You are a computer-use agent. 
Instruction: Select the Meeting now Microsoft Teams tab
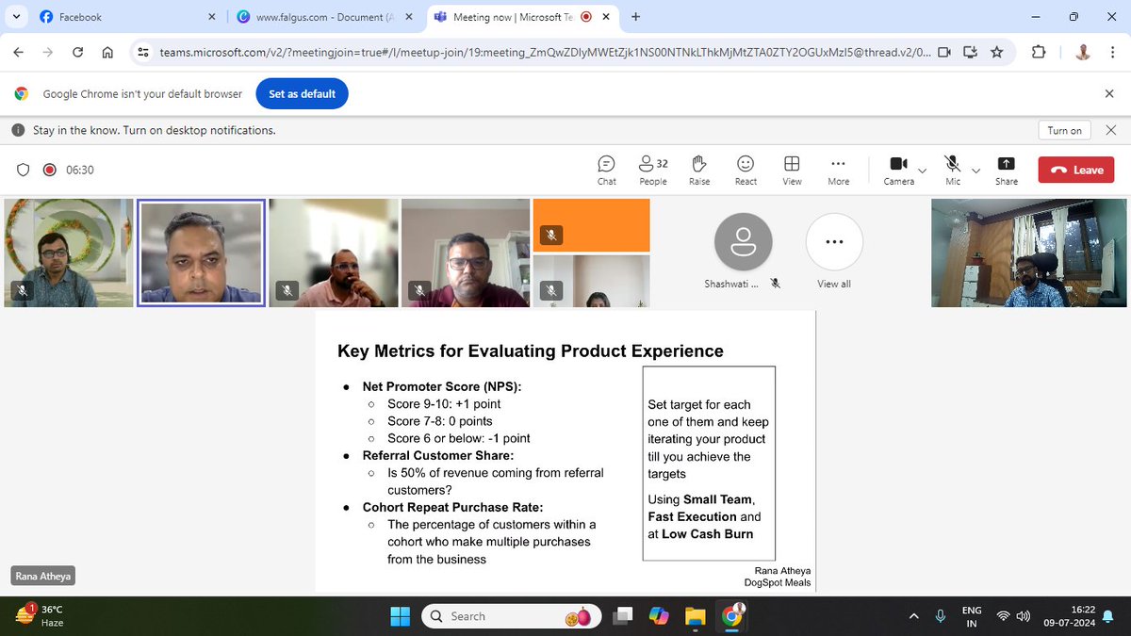pos(521,17)
